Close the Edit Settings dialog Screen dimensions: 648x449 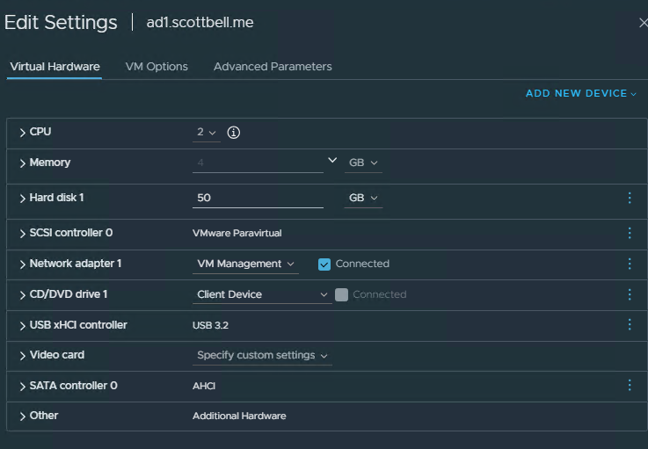point(643,23)
